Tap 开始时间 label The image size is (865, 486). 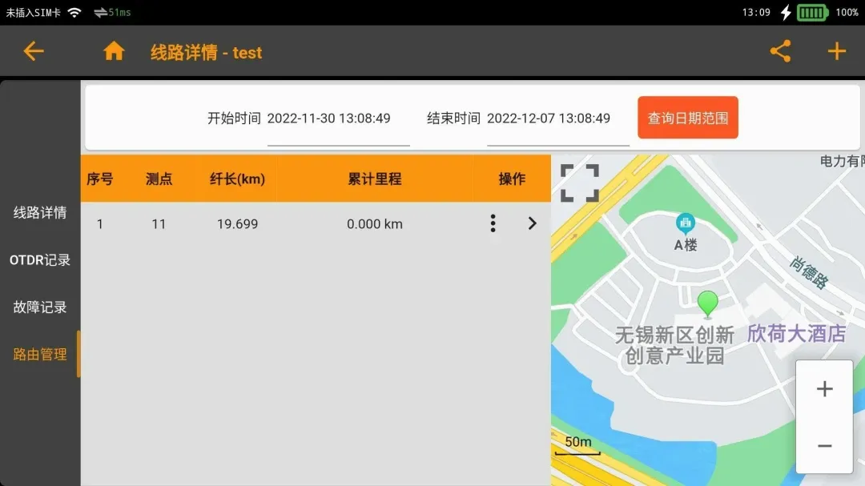coord(234,118)
